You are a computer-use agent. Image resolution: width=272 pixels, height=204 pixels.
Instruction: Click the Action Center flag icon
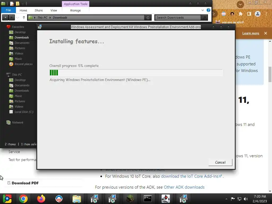pos(233,199)
